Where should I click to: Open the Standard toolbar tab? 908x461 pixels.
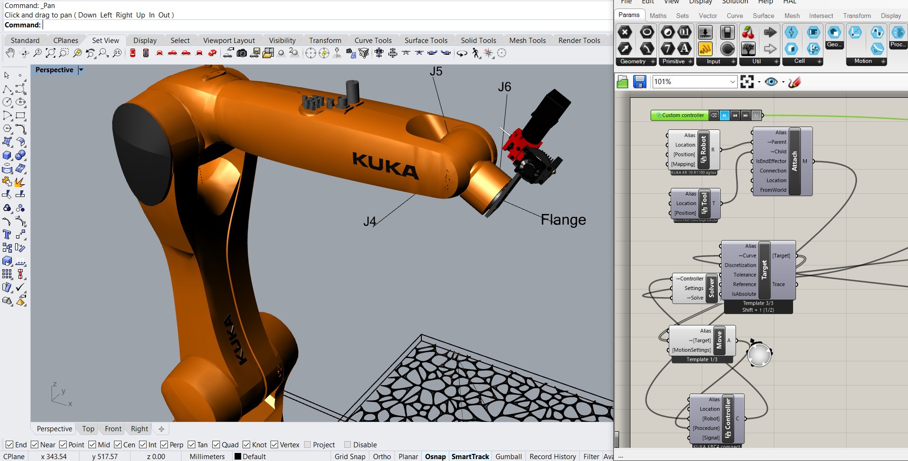(25, 40)
